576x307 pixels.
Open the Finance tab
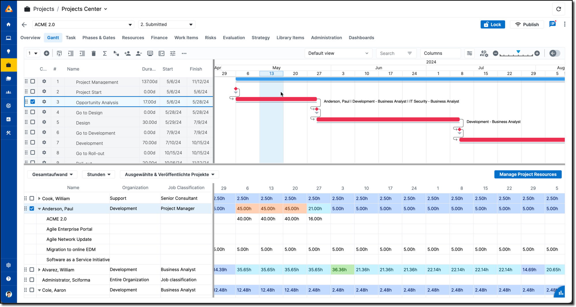159,38
